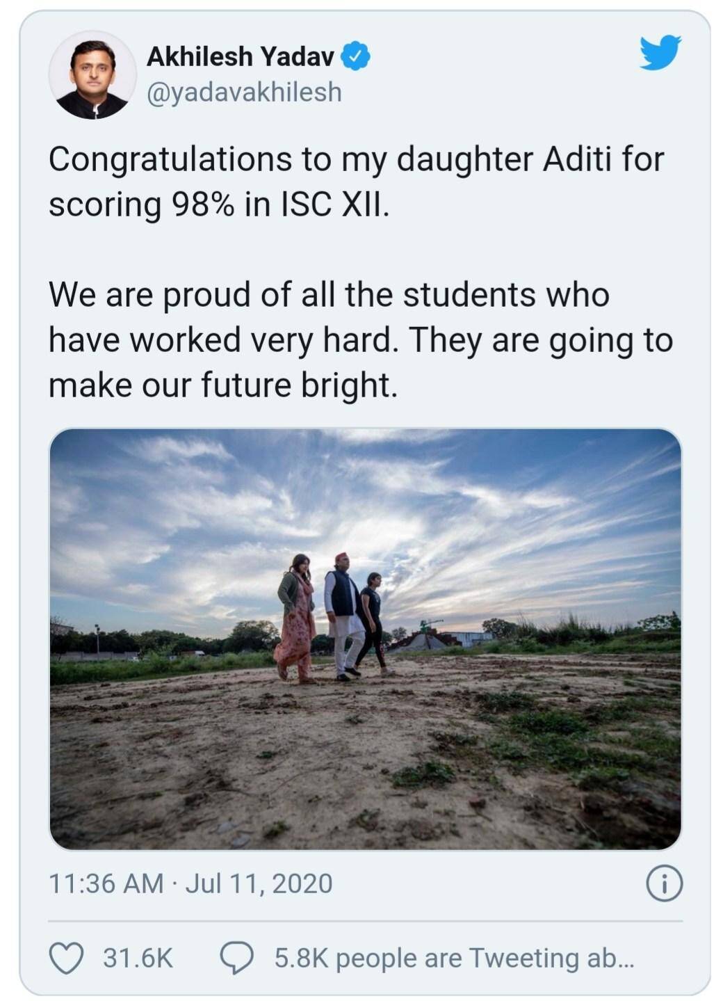Open the info circle icon

[x=664, y=883]
